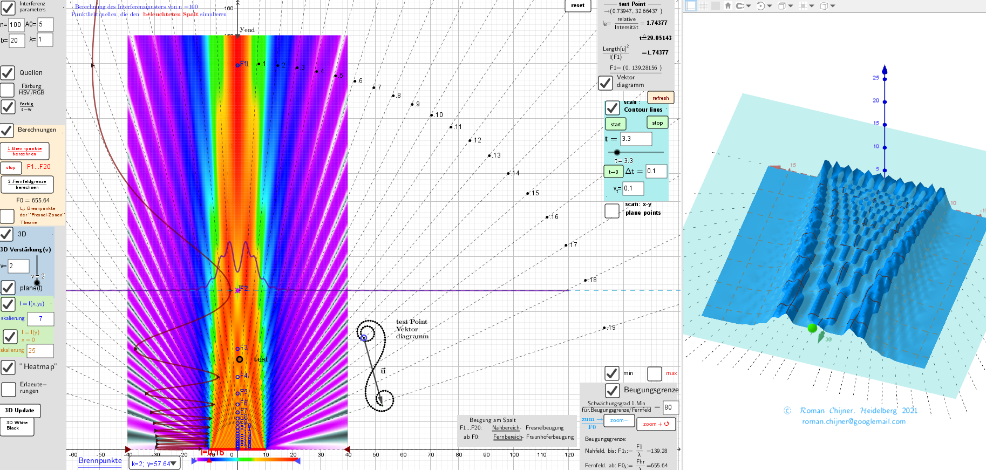
Task: Click the blue F1 focal point marker
Action: (x=237, y=65)
